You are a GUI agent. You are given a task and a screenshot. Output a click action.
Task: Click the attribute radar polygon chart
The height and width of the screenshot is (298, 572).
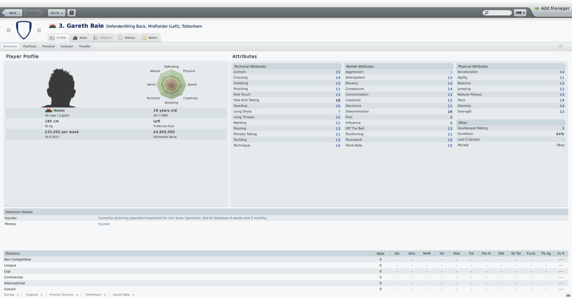[171, 85]
